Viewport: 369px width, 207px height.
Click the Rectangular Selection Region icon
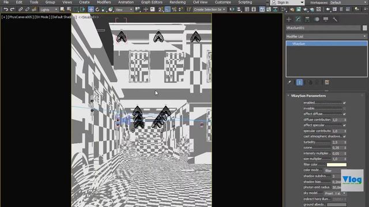(76, 10)
